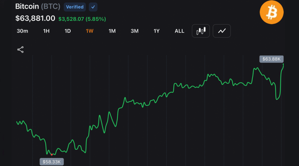Image resolution: width=299 pixels, height=166 pixels.
Task: Switch to line chart view
Action: click(222, 31)
